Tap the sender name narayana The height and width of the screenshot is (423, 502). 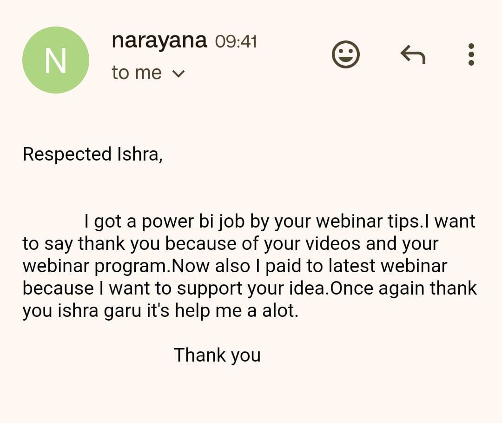pos(159,40)
